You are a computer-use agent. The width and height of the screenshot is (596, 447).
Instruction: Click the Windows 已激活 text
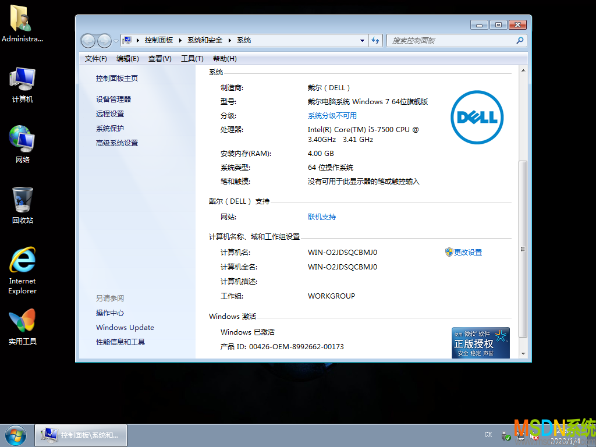(247, 332)
